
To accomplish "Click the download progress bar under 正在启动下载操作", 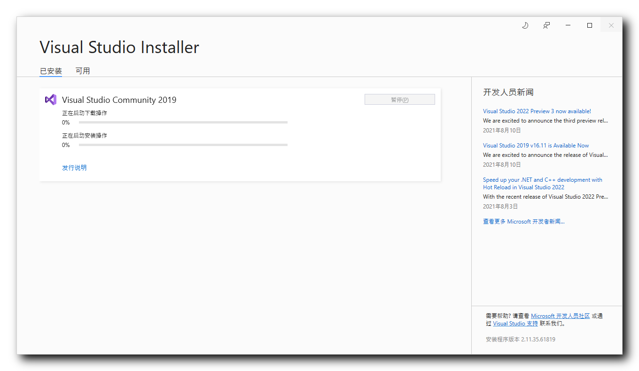I will [x=183, y=122].
